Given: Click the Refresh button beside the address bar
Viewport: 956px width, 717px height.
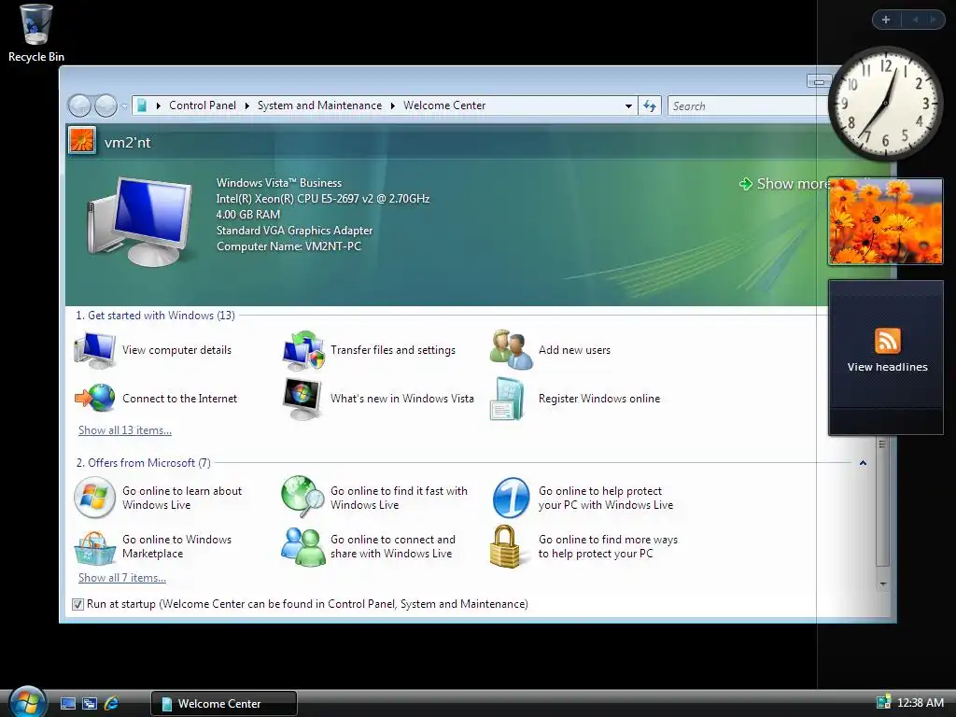Looking at the screenshot, I should pyautogui.click(x=650, y=106).
